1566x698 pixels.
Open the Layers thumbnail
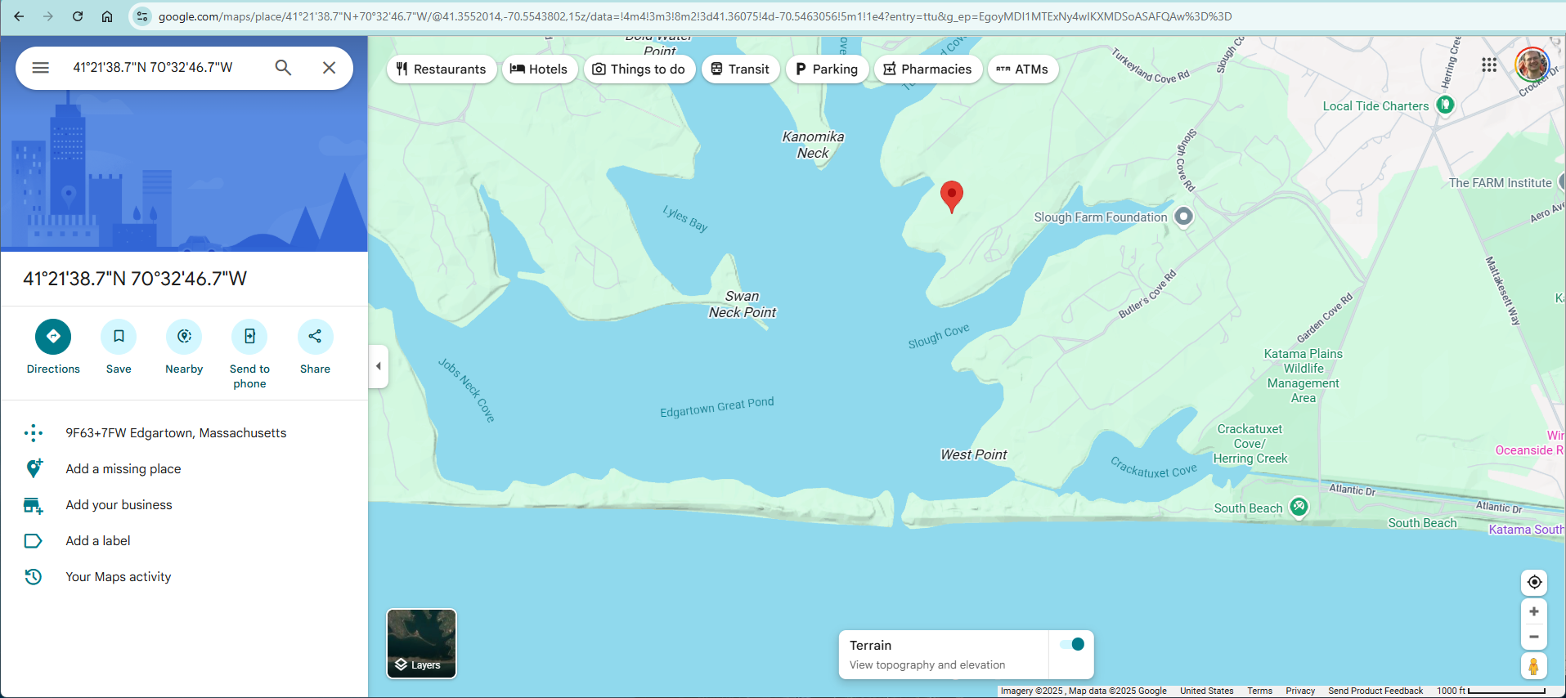tap(421, 643)
